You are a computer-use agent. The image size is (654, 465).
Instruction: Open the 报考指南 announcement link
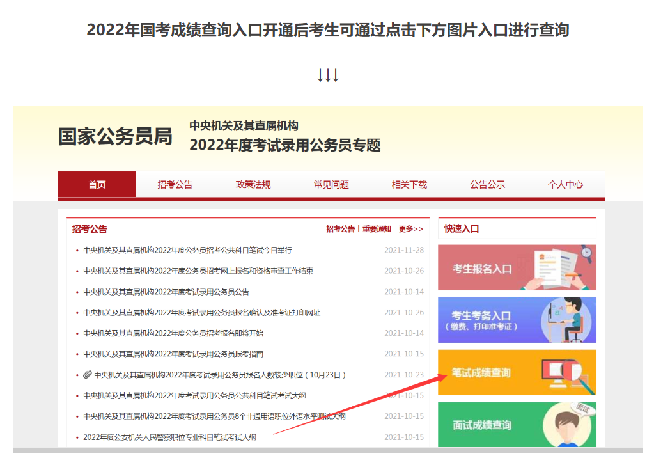tap(173, 354)
